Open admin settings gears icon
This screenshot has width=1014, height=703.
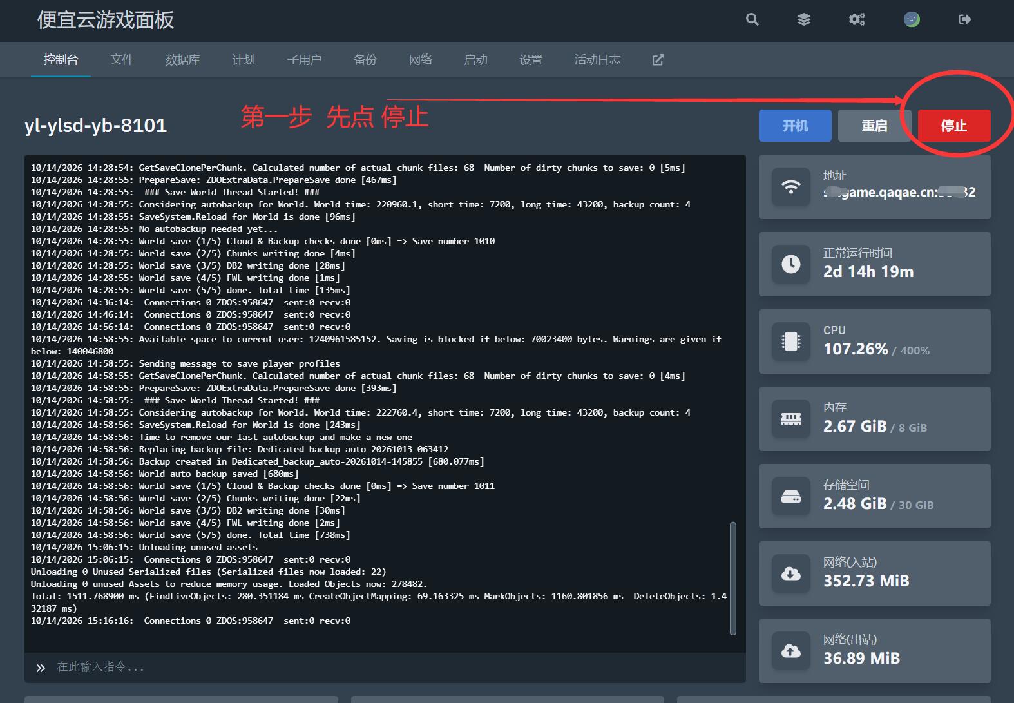[857, 19]
